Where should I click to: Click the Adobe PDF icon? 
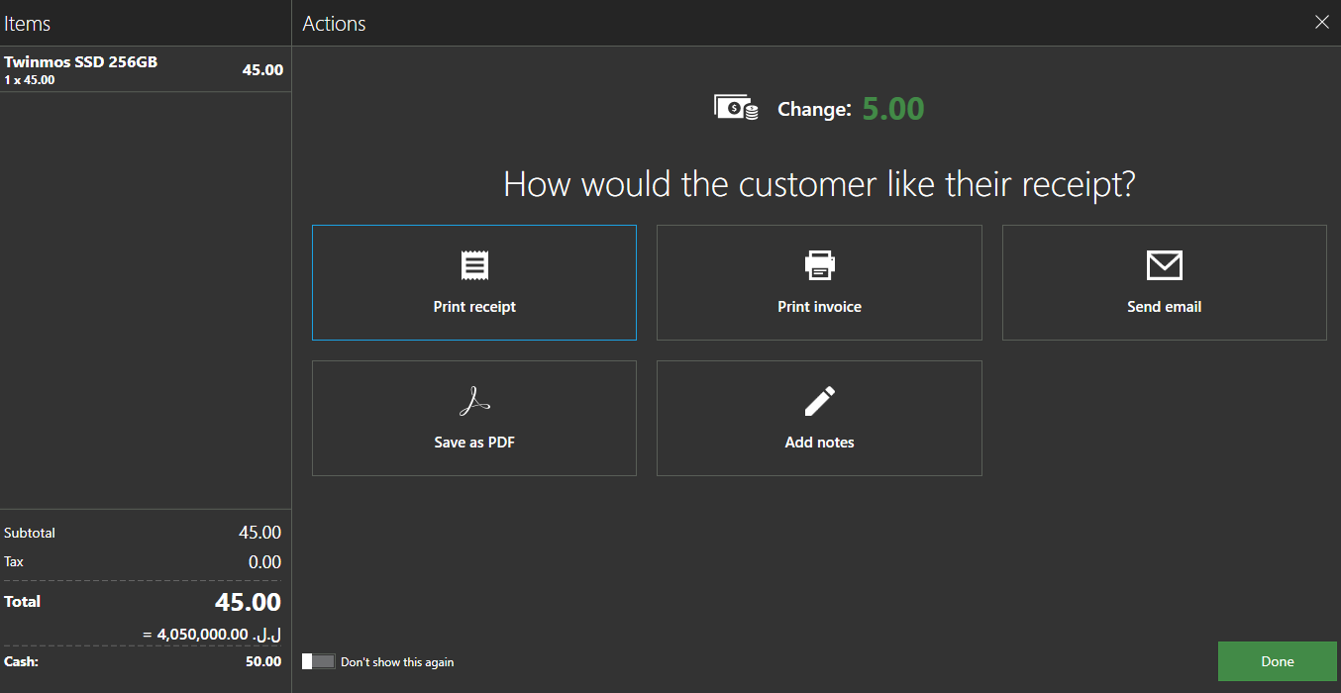click(474, 401)
